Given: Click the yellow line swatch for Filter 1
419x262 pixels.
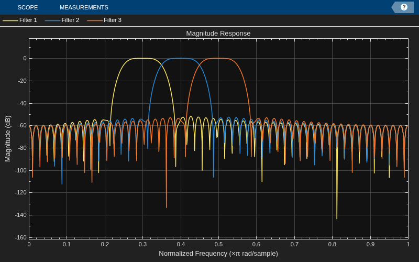Looking at the screenshot, I should [x=10, y=20].
